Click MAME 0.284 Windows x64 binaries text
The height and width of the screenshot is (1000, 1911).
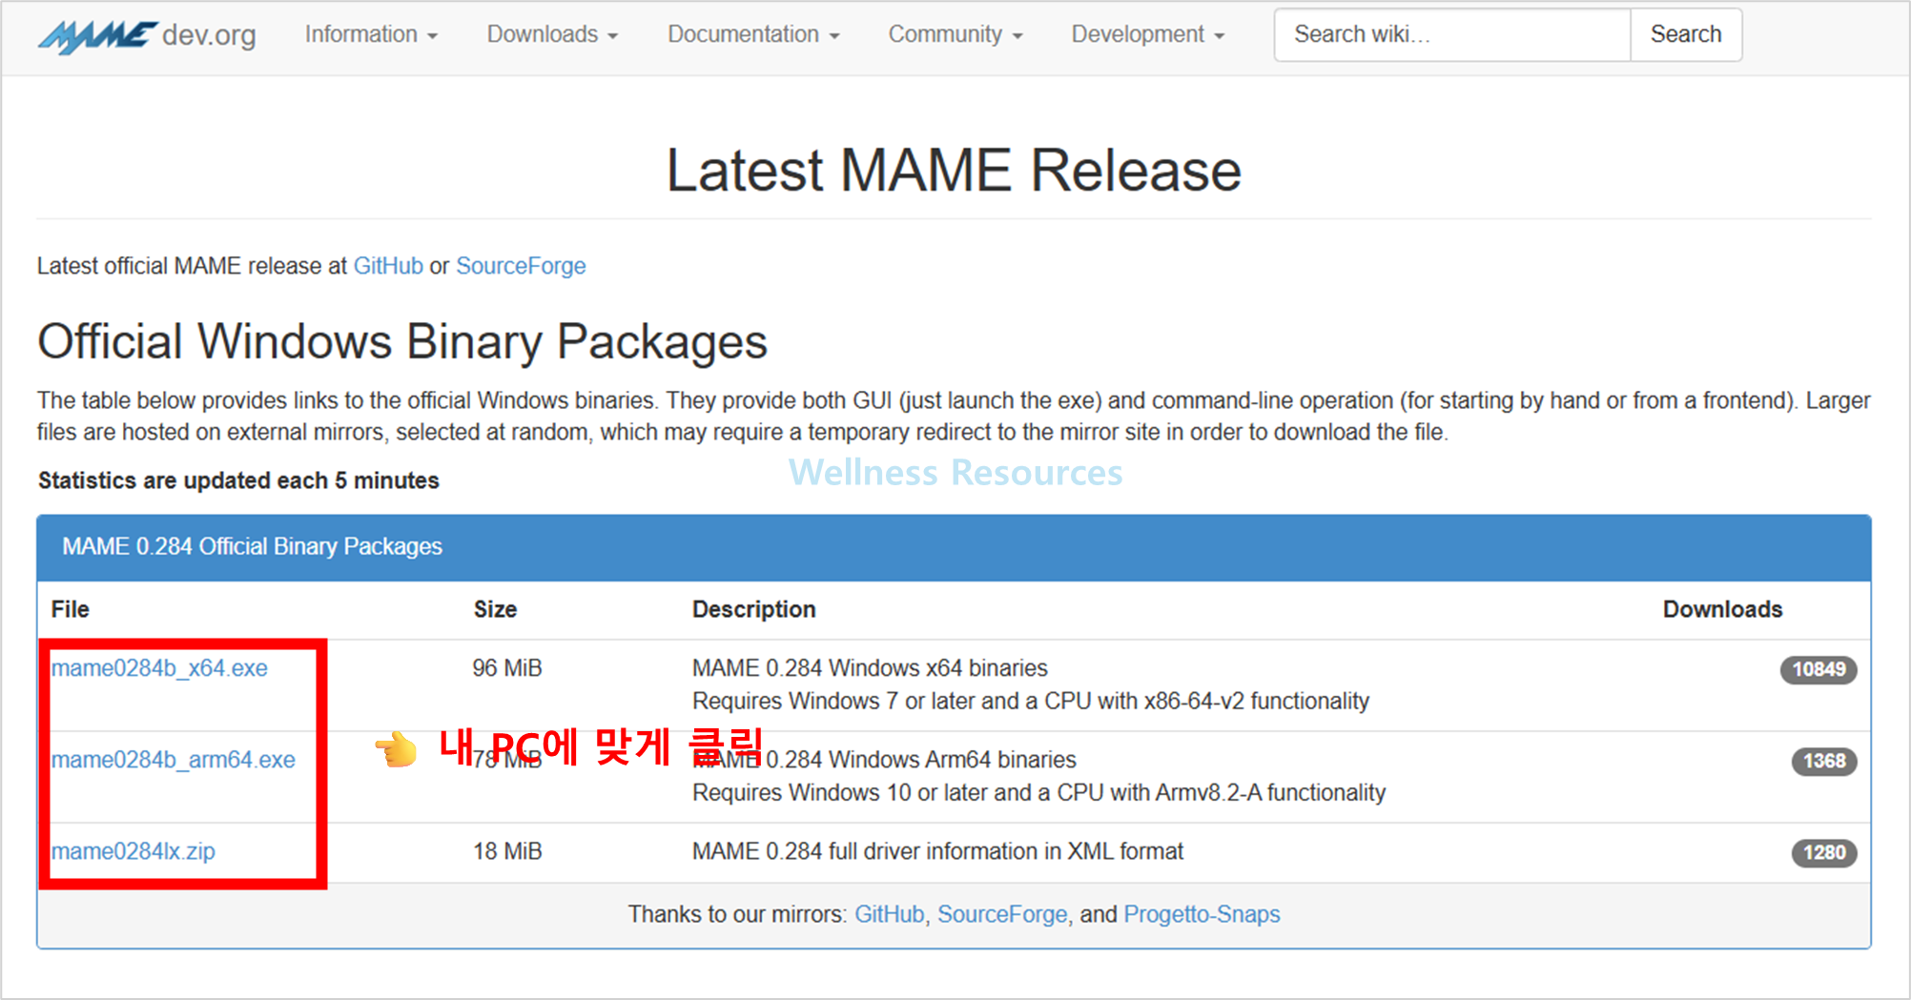point(870,668)
